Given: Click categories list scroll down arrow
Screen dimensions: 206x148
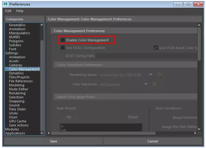Looking at the screenshot, I should pos(42,133).
